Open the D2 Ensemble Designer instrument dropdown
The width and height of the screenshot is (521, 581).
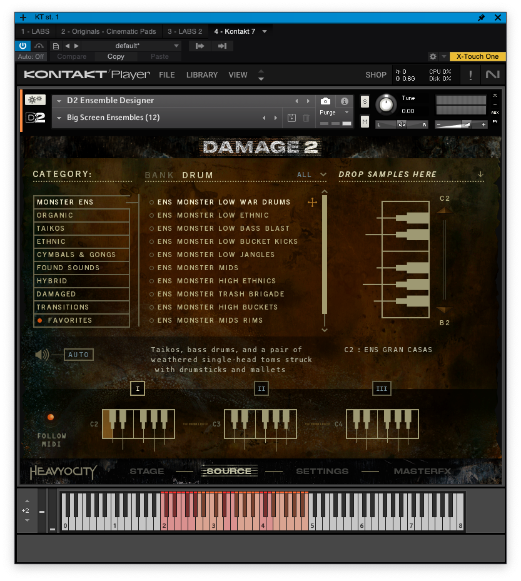[59, 101]
